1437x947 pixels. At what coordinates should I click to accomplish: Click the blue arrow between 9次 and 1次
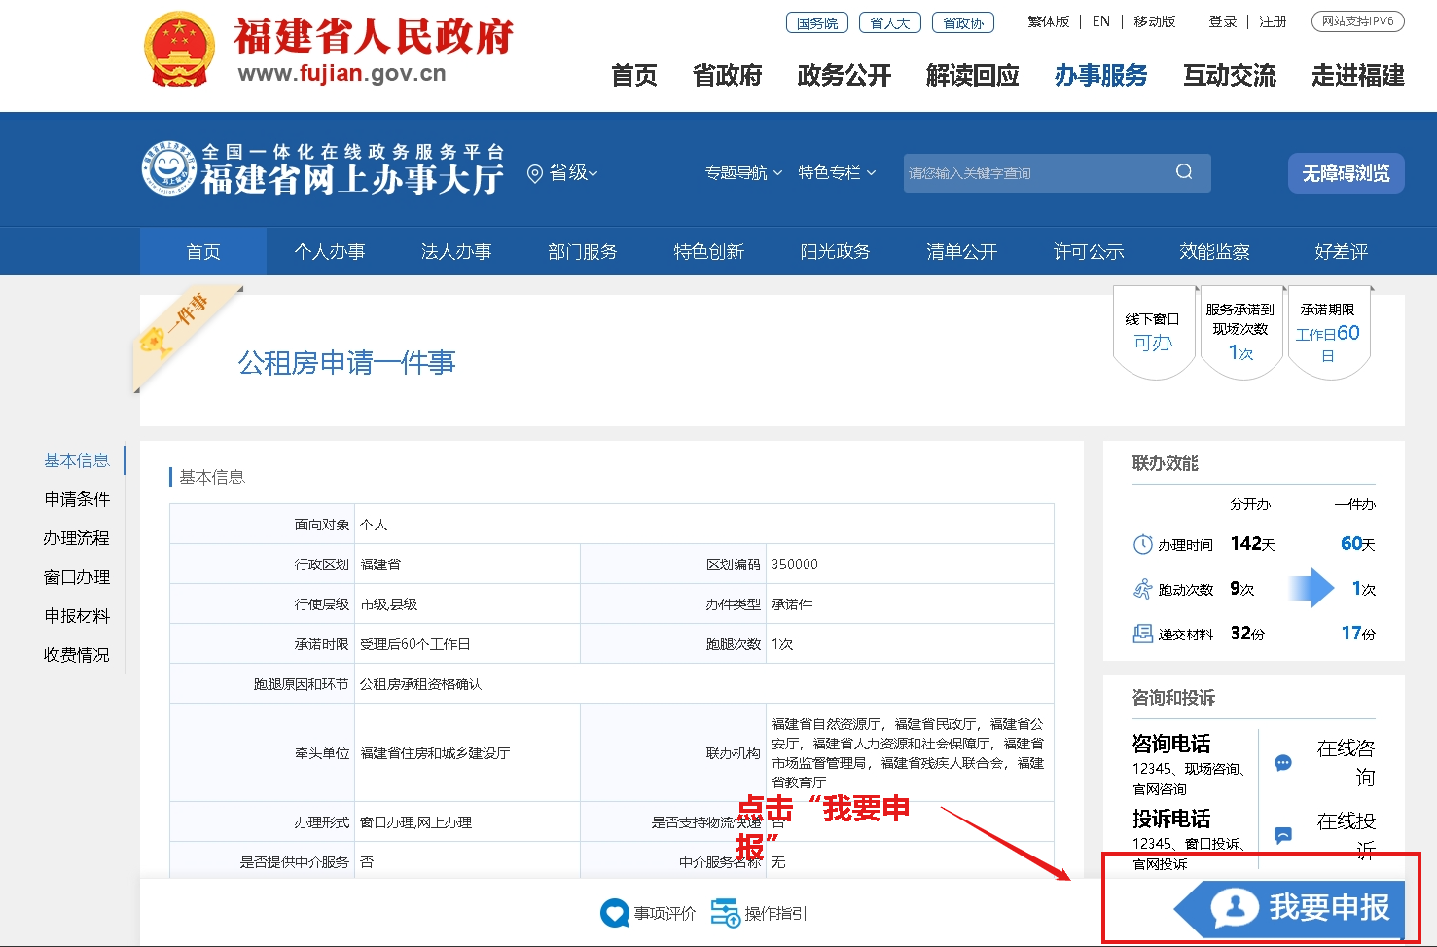(1311, 588)
